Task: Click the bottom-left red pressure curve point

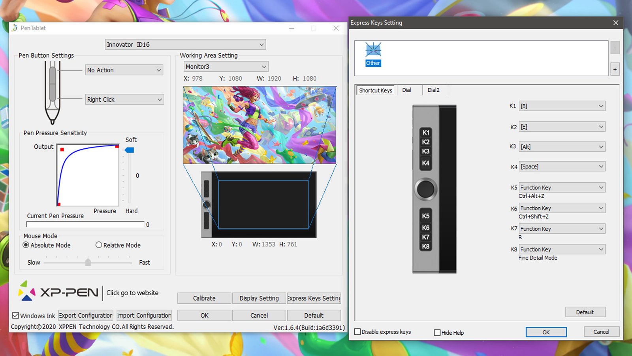Action: [x=59, y=204]
